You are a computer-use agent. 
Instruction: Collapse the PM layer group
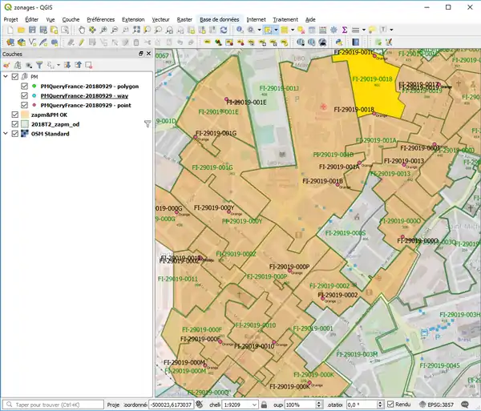(x=6, y=76)
